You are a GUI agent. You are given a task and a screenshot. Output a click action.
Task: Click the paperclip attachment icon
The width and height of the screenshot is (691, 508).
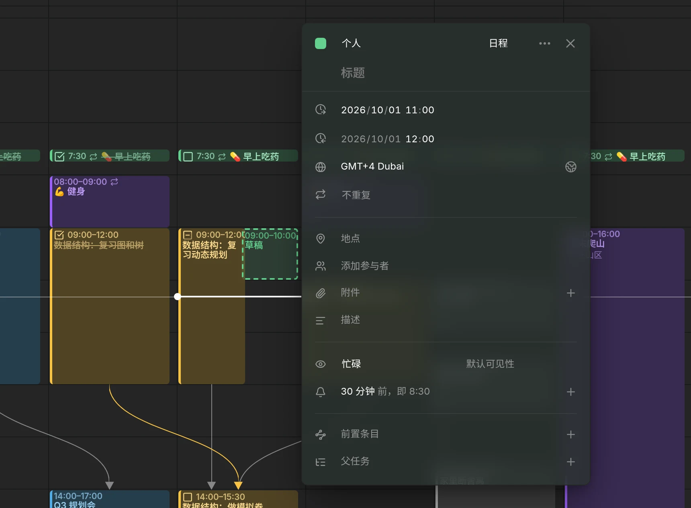click(x=321, y=293)
